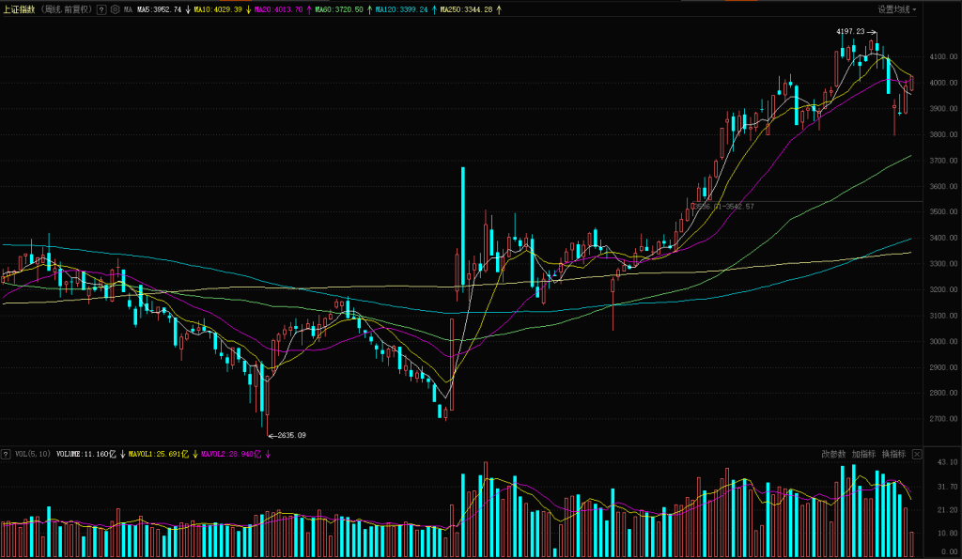Screen dimensions: 962x559
Task: Toggle the MA60 moving average label
Action: click(x=338, y=9)
